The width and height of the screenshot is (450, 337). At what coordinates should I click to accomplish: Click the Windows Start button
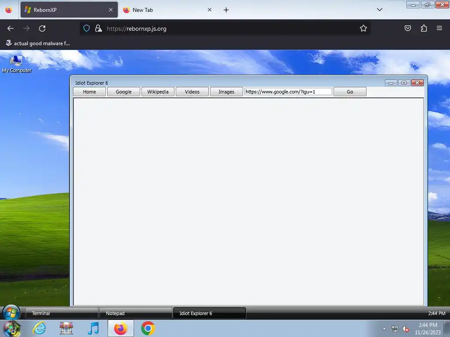11,328
